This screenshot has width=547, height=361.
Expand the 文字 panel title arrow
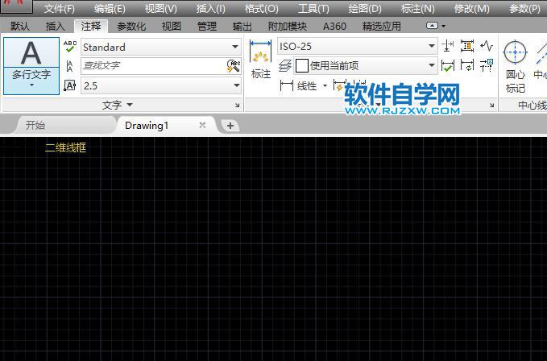point(130,105)
